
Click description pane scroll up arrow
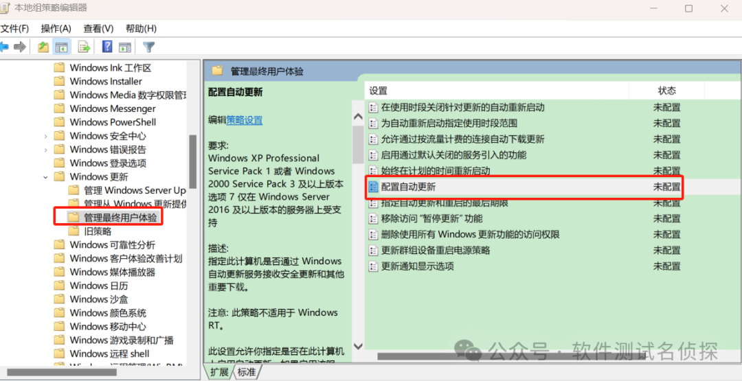pyautogui.click(x=358, y=117)
